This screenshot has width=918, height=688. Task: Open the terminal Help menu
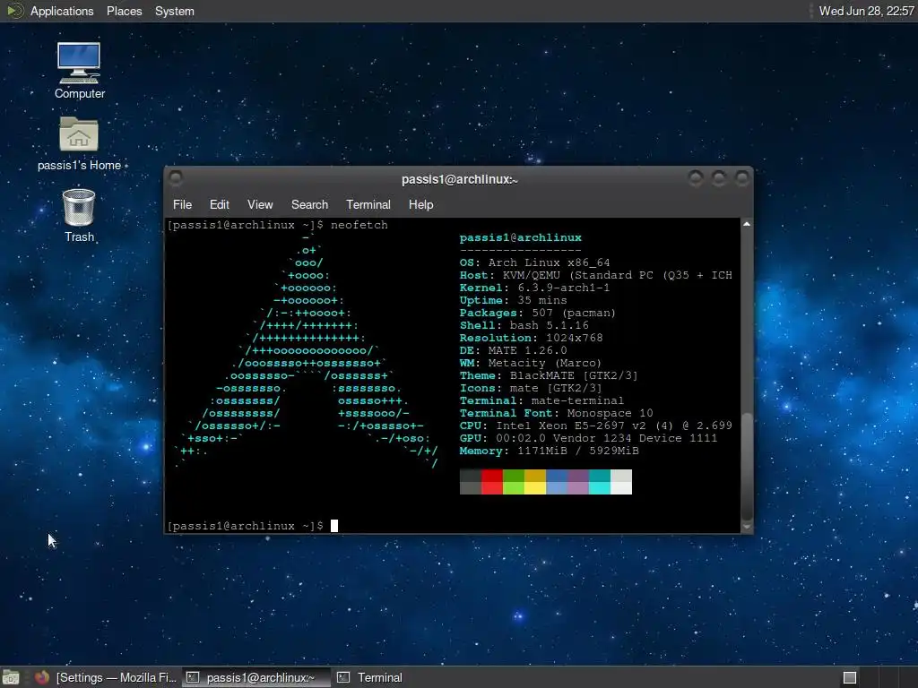tap(421, 205)
